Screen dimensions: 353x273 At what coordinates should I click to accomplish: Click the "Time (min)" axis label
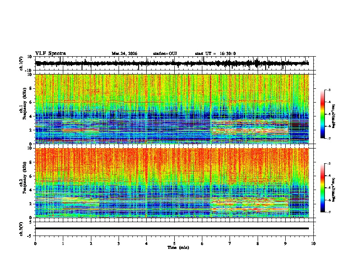tap(178, 248)
